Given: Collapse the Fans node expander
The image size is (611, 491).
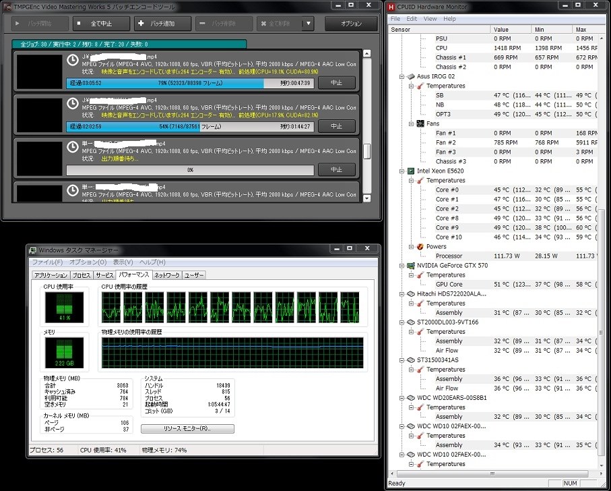Looking at the screenshot, I should 411,123.
